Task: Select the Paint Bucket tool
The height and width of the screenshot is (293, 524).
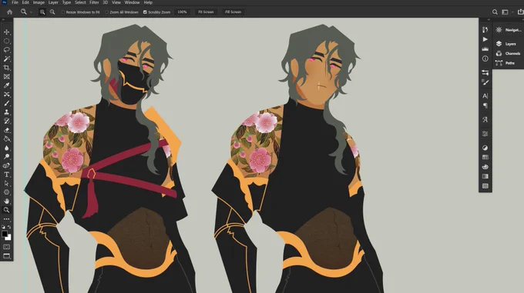Action: click(6, 138)
